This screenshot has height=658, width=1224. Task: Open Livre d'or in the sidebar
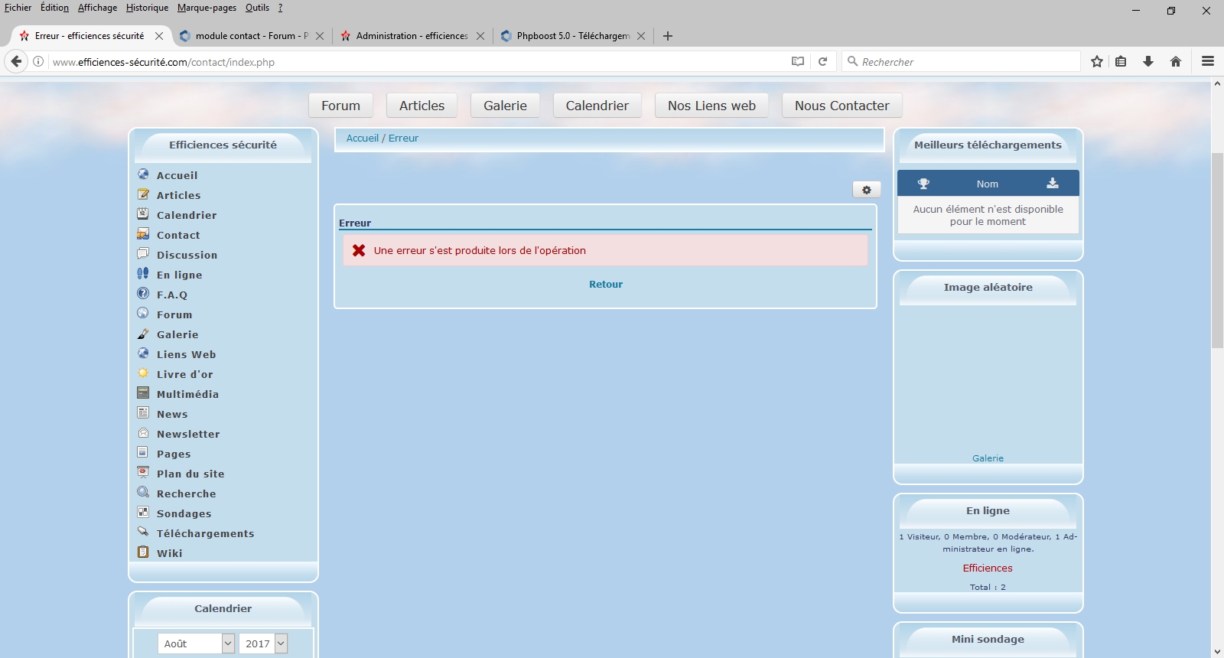[x=184, y=374]
